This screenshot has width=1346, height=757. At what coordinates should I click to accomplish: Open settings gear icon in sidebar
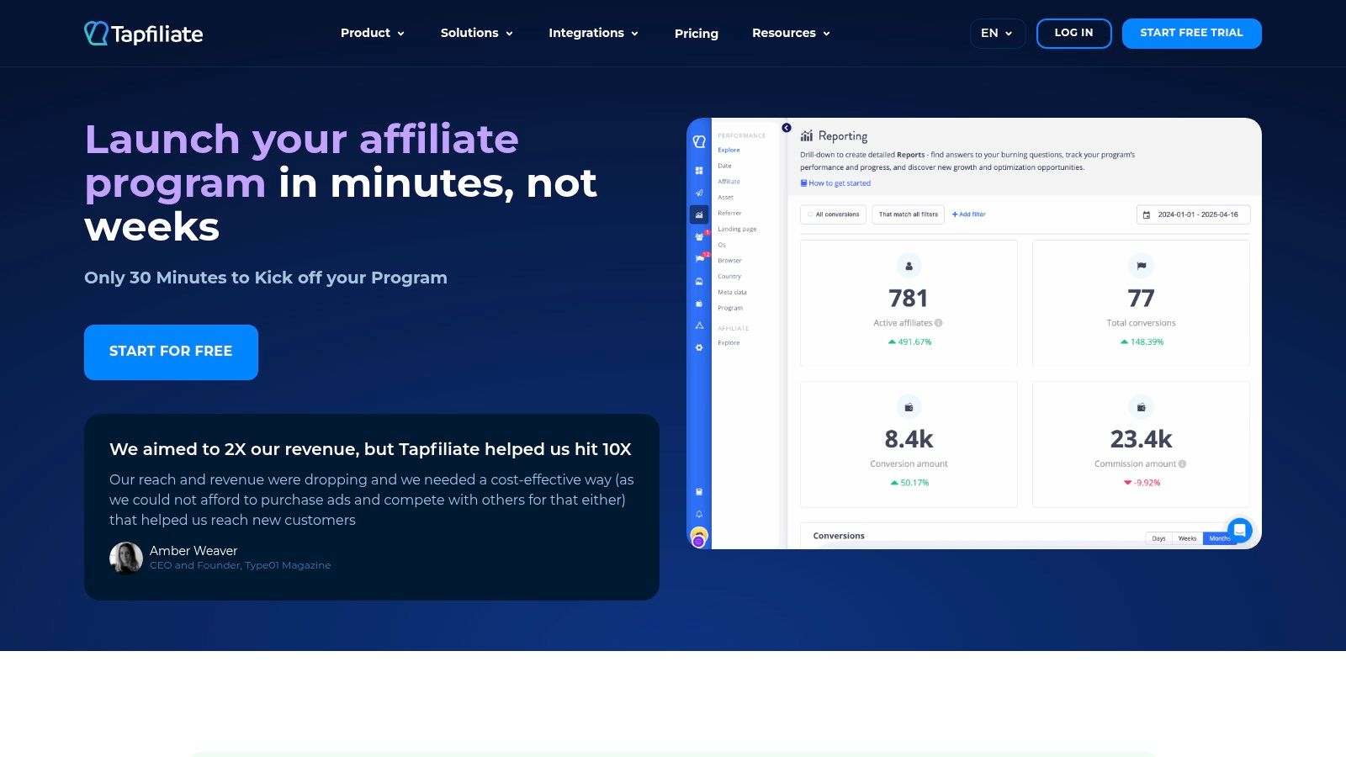pos(699,347)
